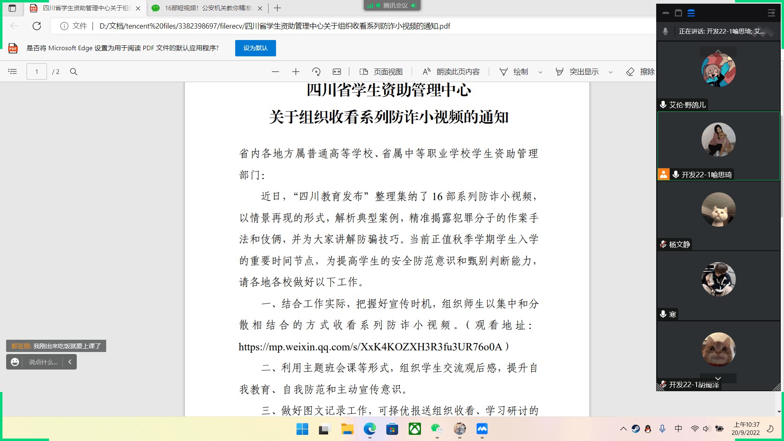Screen dimensions: 784x441
Task: Toggle the microphone in speaking bar
Action: [665, 31]
